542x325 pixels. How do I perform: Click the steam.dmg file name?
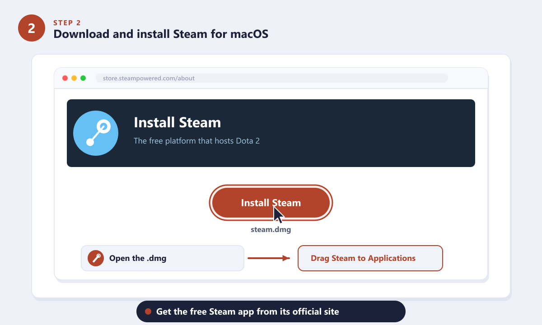[271, 229]
